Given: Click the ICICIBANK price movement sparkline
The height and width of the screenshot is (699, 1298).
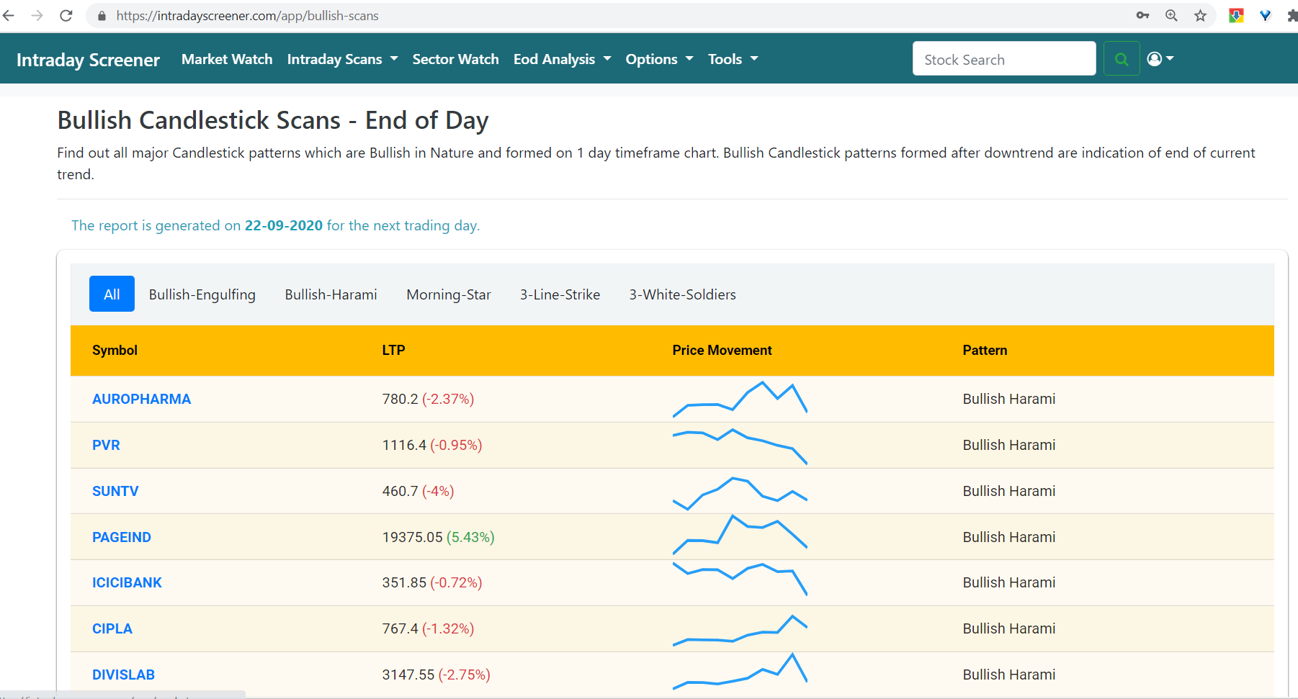Looking at the screenshot, I should pyautogui.click(x=740, y=579).
